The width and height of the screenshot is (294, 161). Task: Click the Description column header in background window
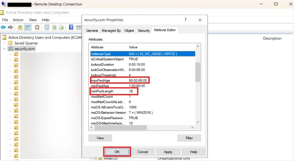[x=272, y=38]
